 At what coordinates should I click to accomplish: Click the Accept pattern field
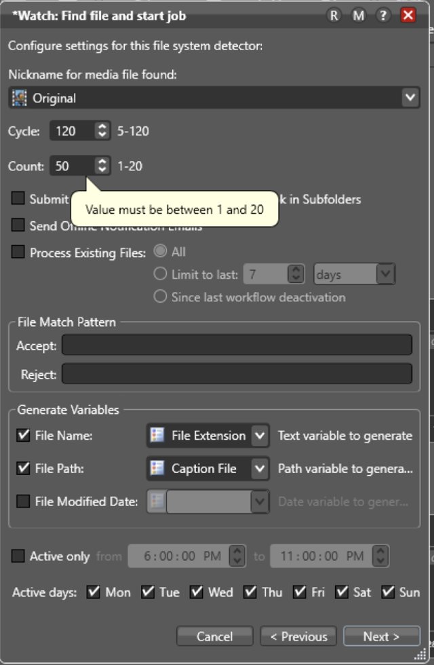pyautogui.click(x=237, y=345)
